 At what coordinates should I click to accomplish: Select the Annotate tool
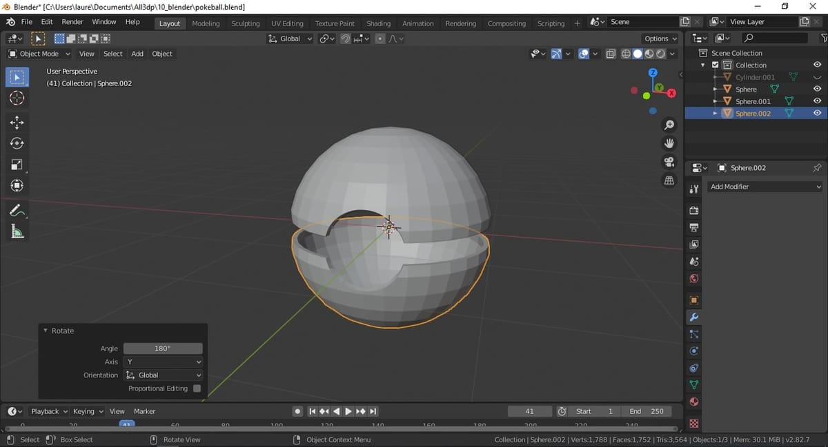point(17,211)
